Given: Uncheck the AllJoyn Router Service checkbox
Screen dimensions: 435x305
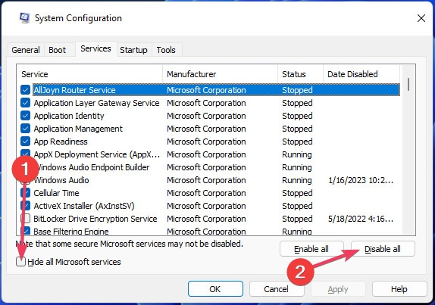Looking at the screenshot, I should pos(25,90).
